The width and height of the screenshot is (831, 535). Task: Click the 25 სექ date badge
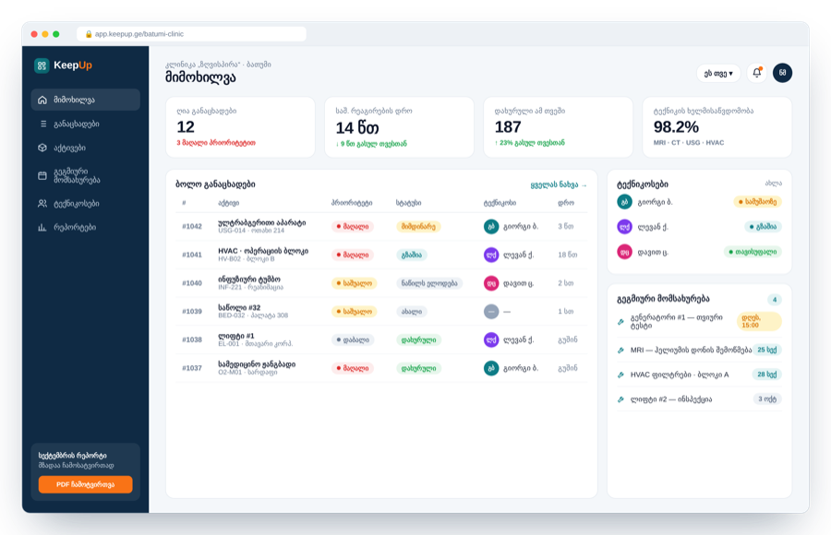[x=767, y=351]
